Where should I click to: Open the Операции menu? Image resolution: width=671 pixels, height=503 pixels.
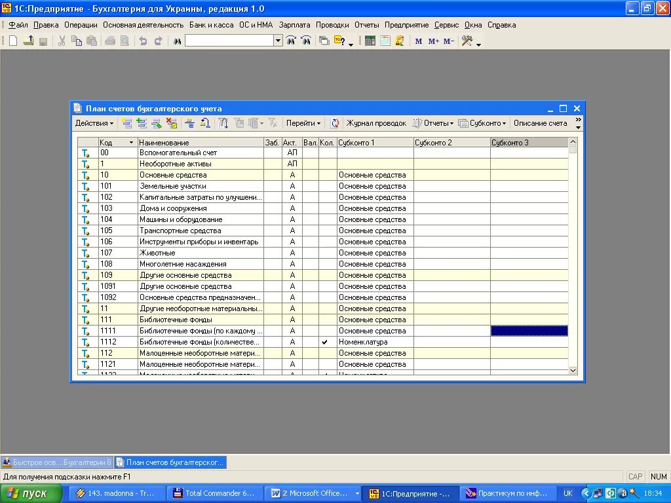tap(81, 25)
